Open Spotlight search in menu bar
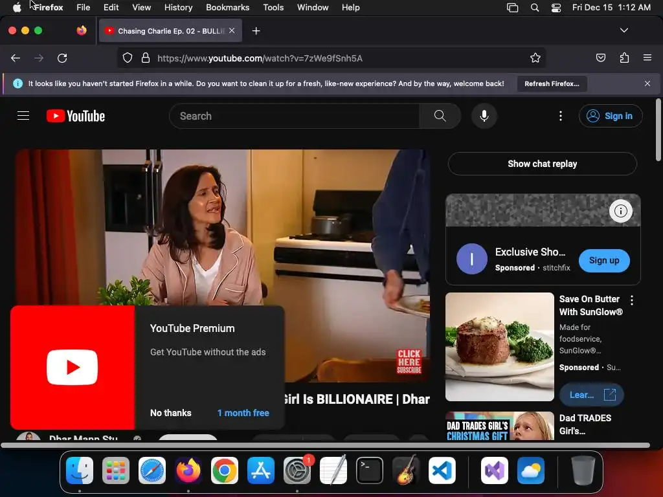Image resolution: width=663 pixels, height=497 pixels. click(534, 7)
